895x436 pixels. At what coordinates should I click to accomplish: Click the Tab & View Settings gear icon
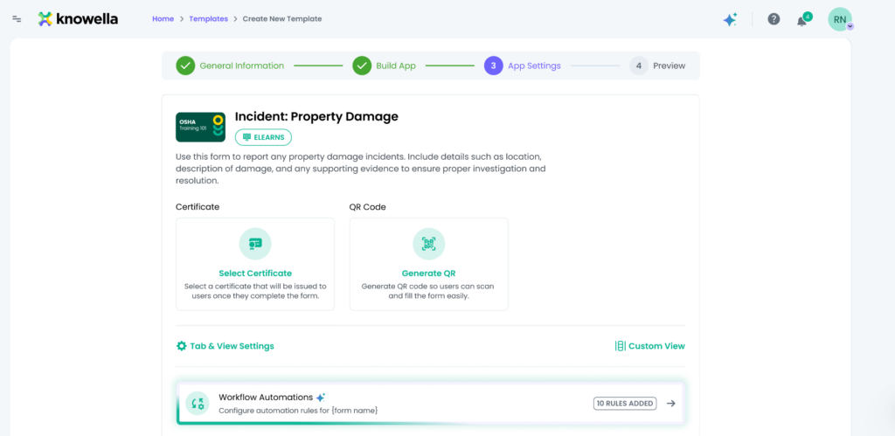[182, 346]
